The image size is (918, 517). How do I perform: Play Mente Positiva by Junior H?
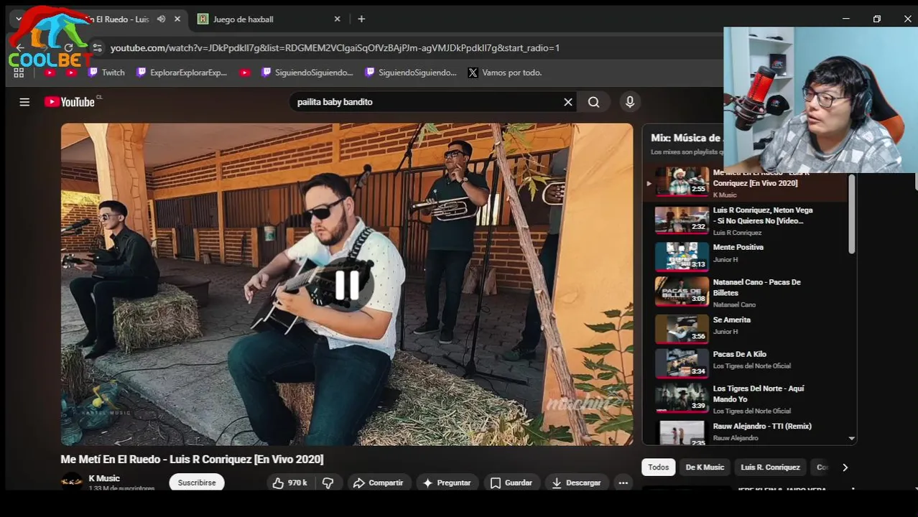744,256
